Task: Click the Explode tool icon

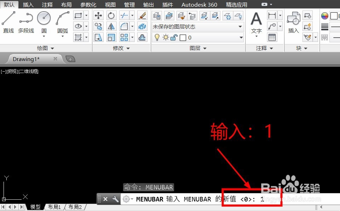Action: [142, 26]
